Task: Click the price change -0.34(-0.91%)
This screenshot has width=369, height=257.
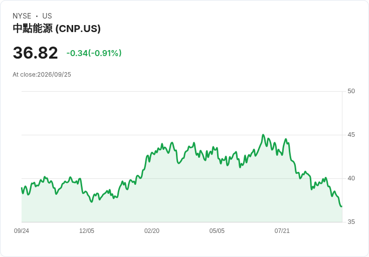Action: click(94, 53)
